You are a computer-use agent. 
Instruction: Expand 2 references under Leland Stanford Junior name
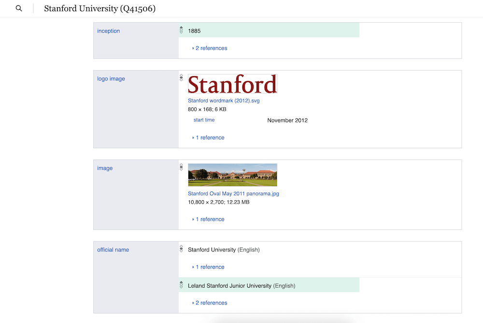[x=211, y=302]
